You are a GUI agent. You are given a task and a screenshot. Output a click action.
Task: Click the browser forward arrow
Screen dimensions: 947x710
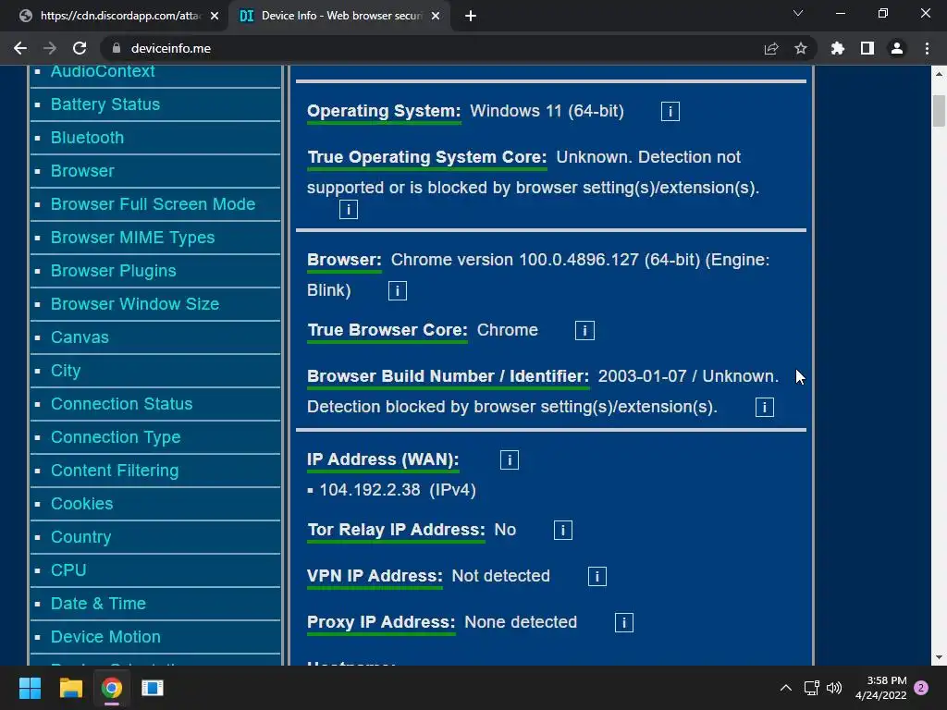point(50,48)
